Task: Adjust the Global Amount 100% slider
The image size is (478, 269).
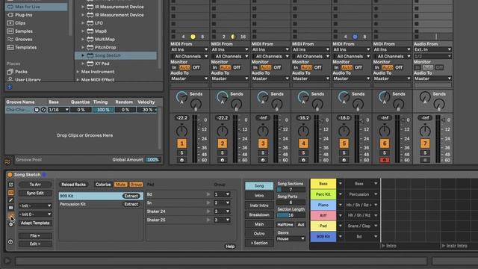Action: click(x=152, y=159)
